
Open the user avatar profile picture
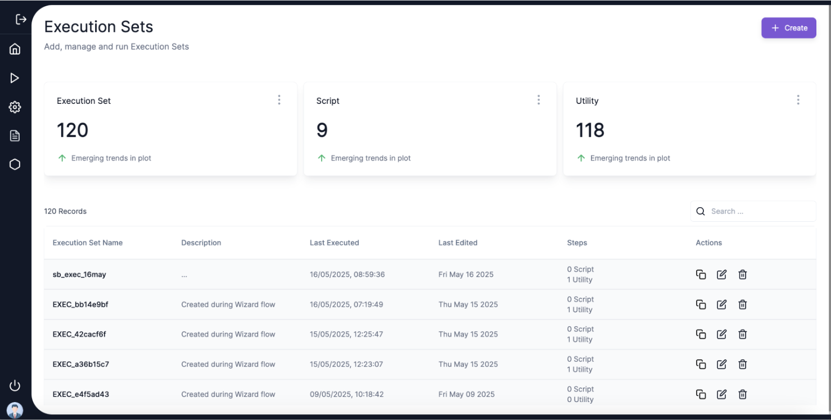pos(15,410)
